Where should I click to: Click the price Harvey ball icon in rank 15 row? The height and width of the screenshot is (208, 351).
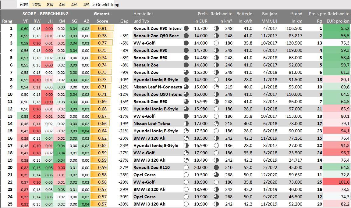(186, 131)
